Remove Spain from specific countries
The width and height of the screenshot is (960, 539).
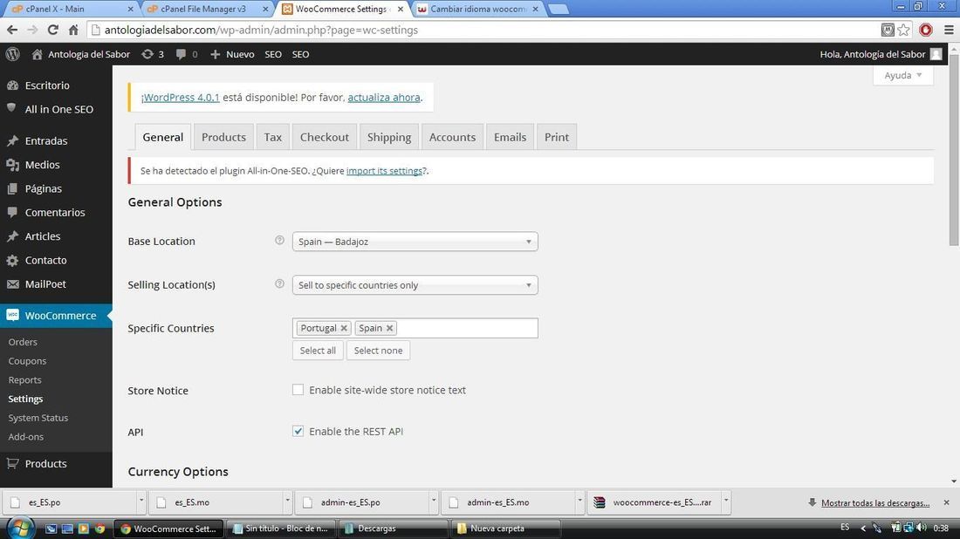pos(389,328)
